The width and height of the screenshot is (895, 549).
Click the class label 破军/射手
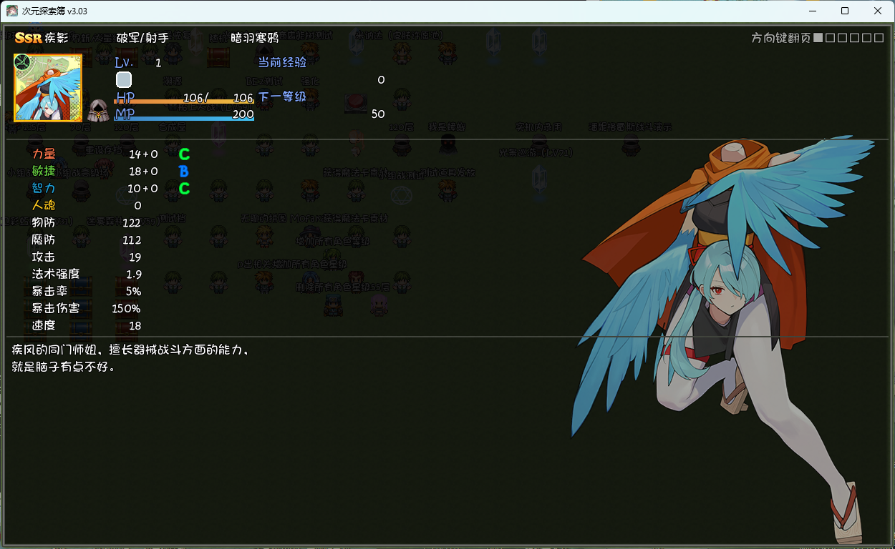(x=142, y=38)
